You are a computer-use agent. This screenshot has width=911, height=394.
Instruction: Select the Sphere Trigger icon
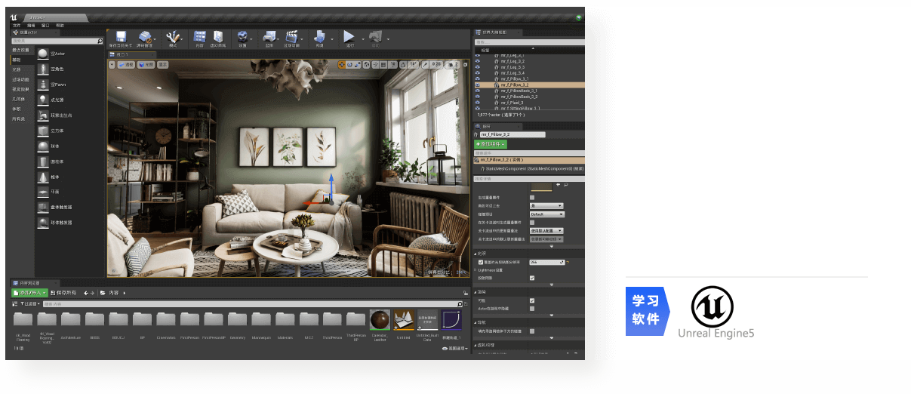coord(43,223)
